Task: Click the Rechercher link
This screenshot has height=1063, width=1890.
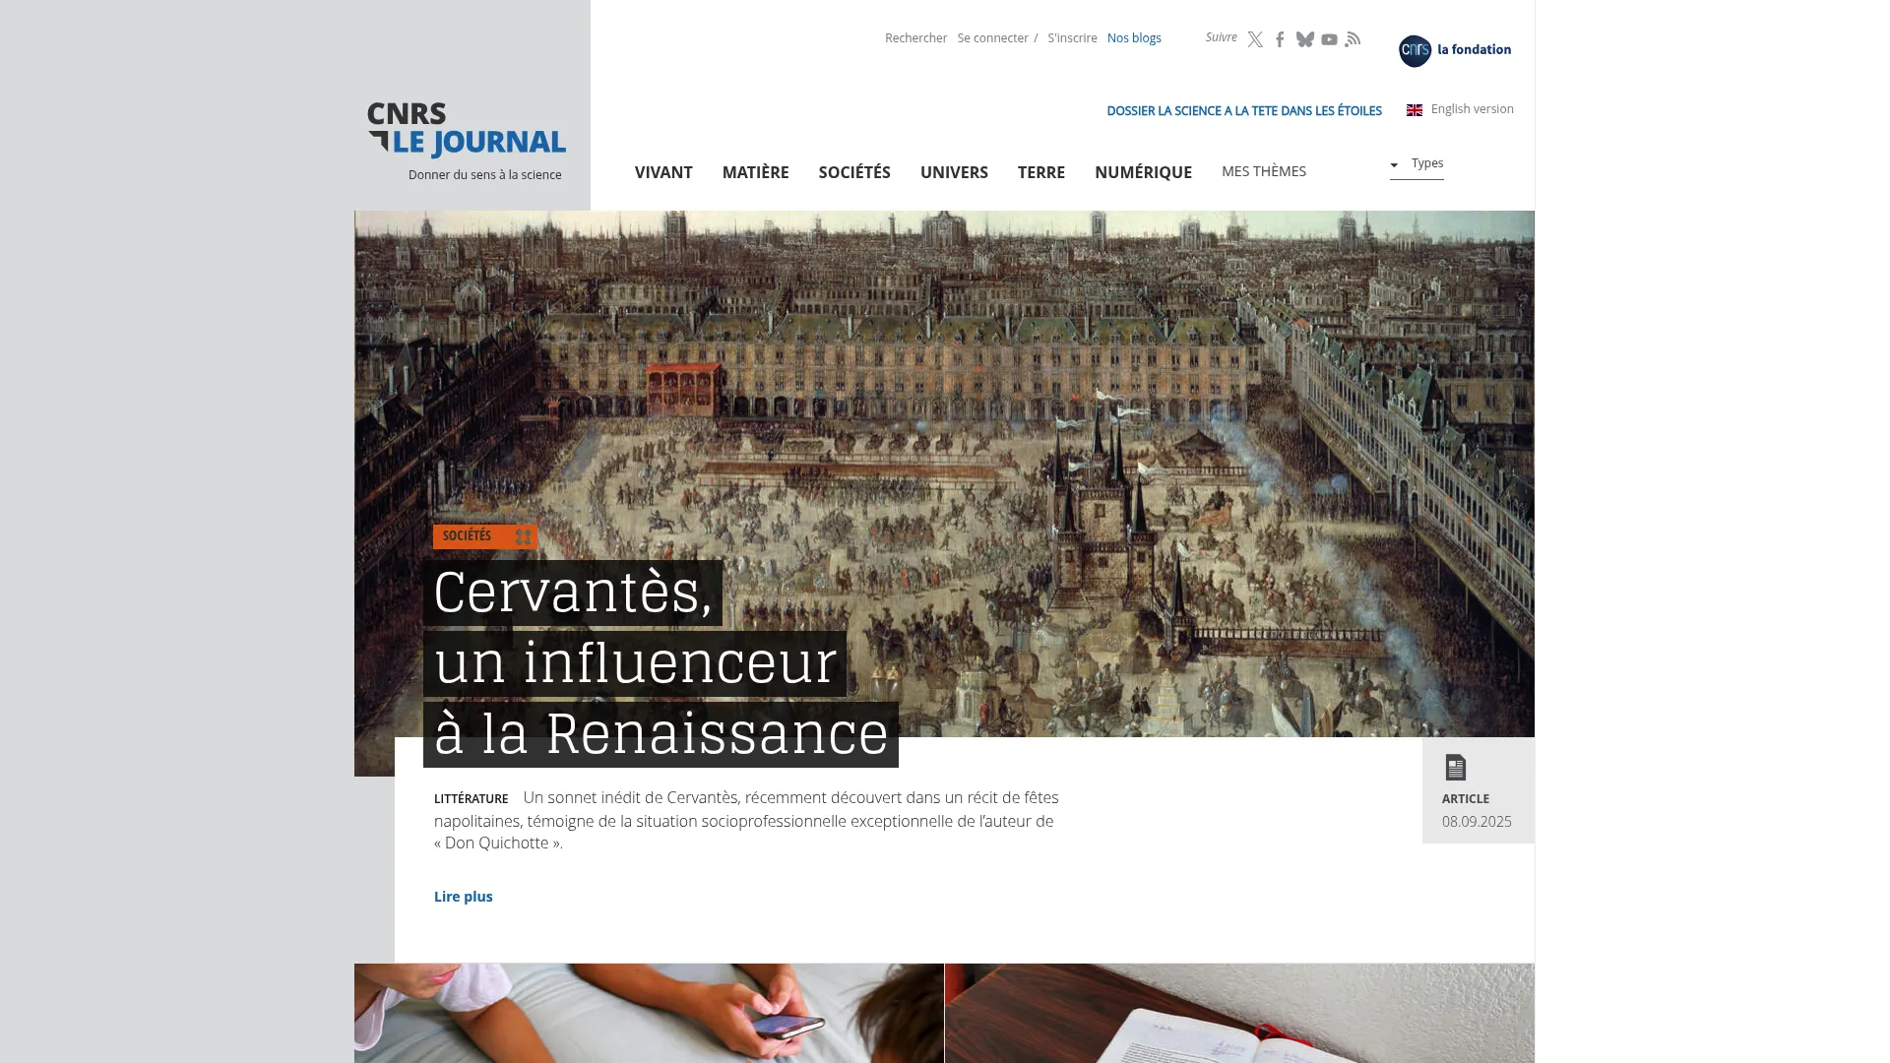Action: 915,38
